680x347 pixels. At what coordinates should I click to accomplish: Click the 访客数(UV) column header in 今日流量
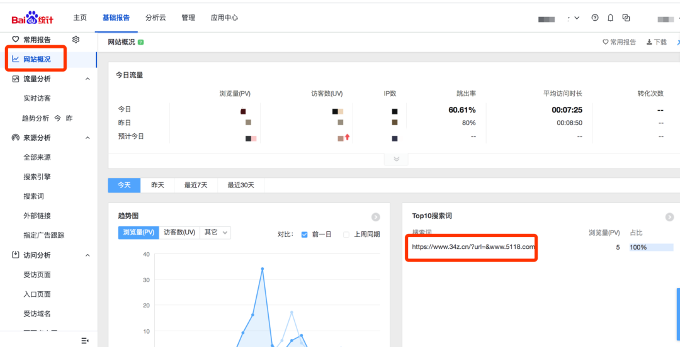point(327,94)
